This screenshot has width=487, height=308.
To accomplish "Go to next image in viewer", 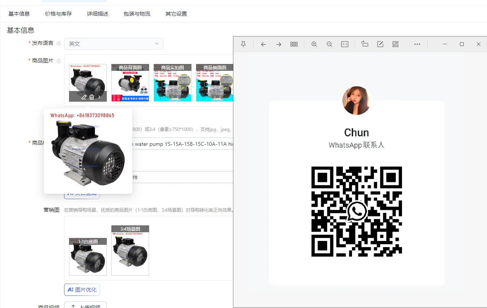I will tap(279, 44).
